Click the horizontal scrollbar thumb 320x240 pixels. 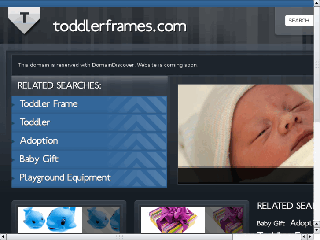point(120,237)
